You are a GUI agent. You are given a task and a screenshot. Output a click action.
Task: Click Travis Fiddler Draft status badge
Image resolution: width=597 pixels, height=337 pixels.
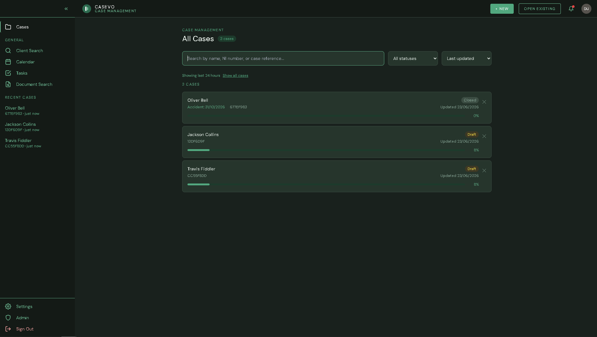pos(472,169)
